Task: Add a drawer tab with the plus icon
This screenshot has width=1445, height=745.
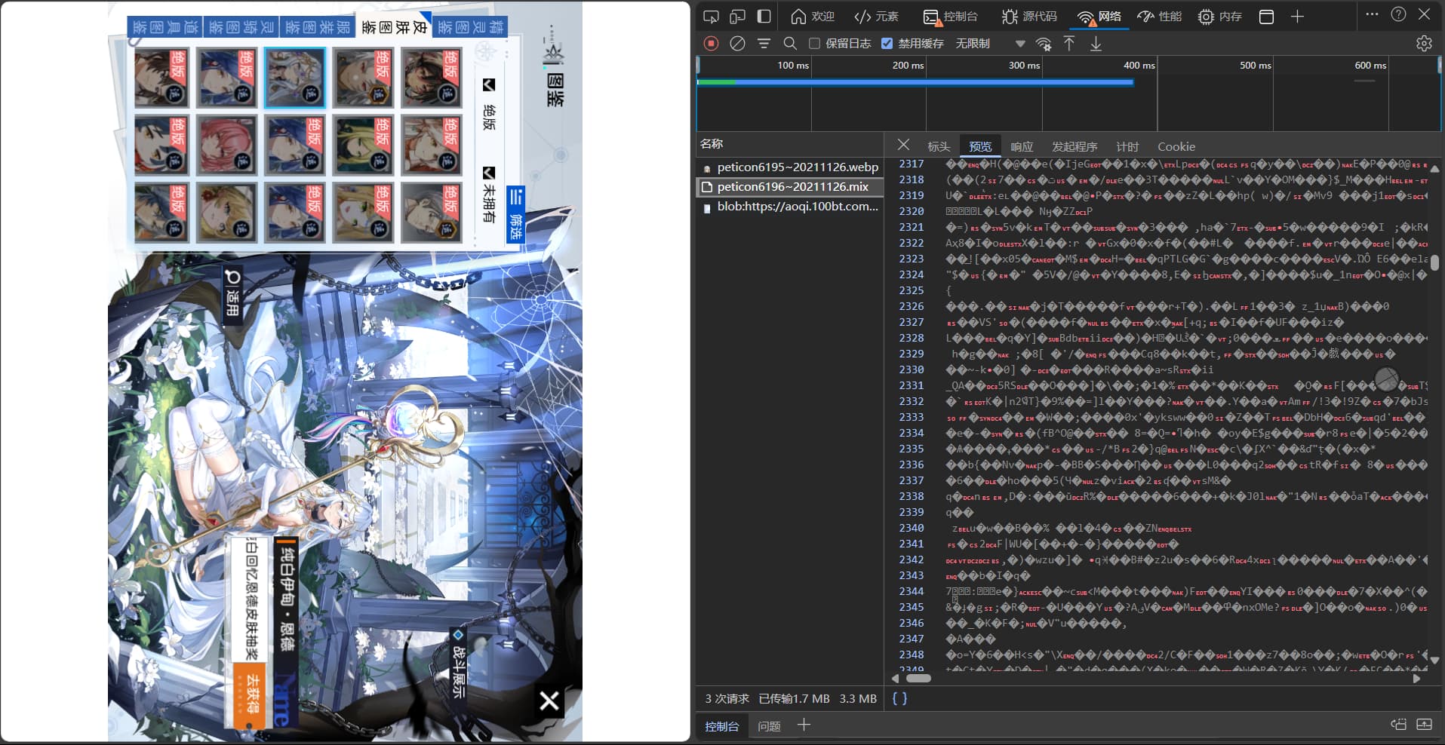Action: point(804,725)
